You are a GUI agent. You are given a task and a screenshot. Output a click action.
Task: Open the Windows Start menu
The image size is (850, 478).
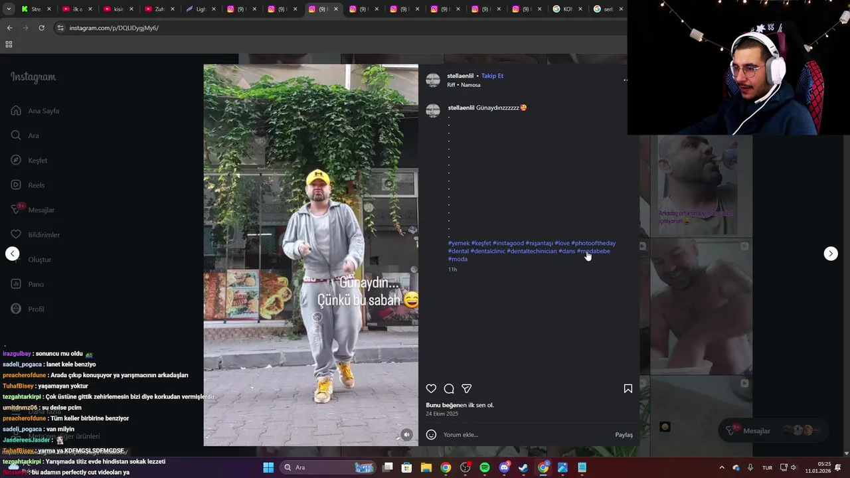268,467
